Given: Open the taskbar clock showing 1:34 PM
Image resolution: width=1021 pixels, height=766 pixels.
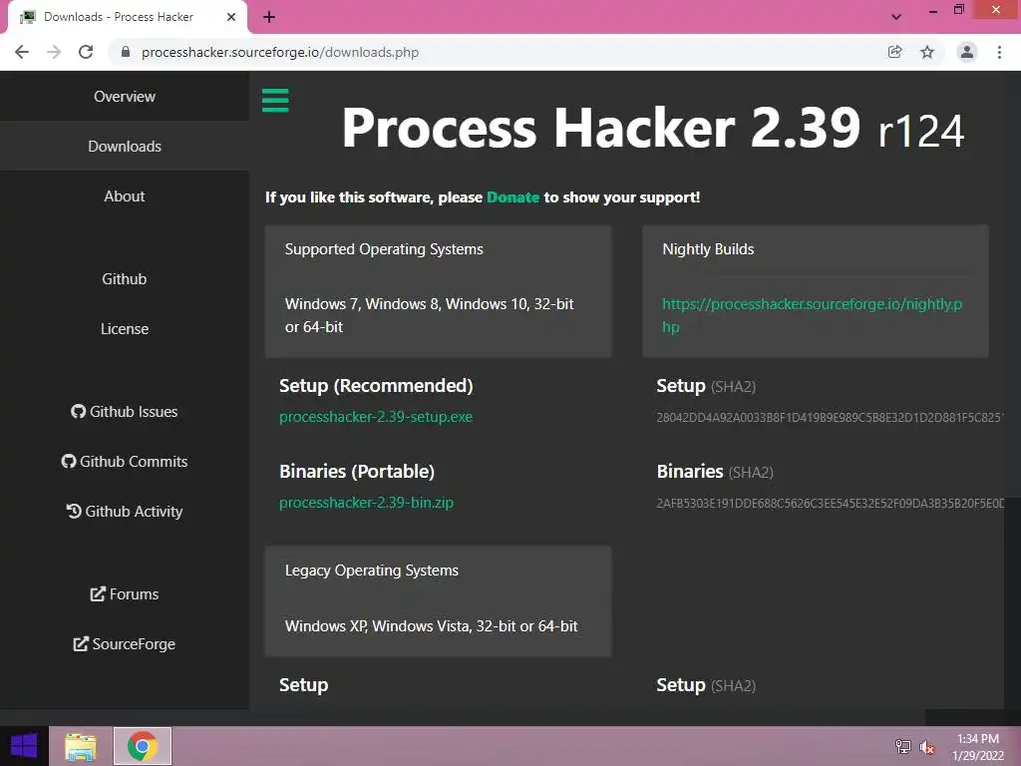Looking at the screenshot, I should point(978,747).
